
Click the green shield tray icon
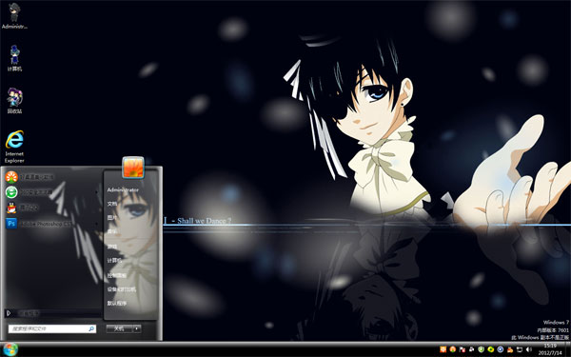click(481, 349)
